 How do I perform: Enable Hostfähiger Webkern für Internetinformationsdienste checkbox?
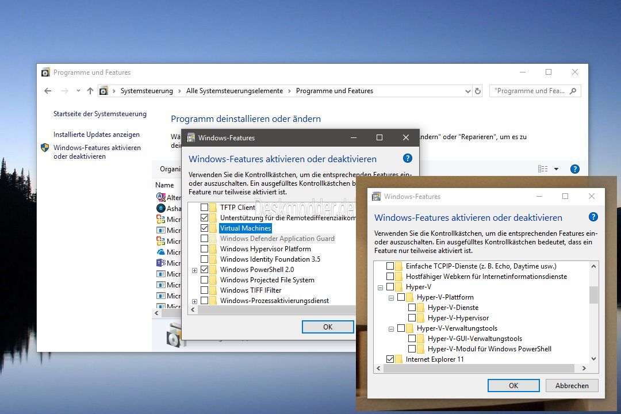pos(390,277)
